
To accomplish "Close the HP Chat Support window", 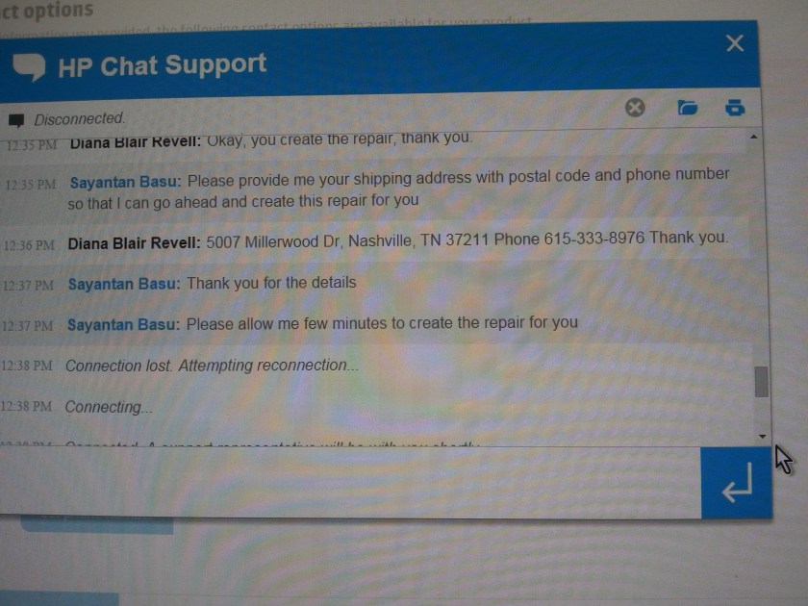I will [735, 43].
